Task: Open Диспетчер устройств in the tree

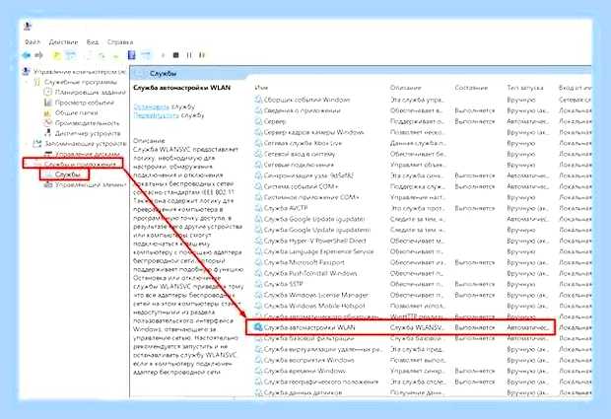Action: (88, 133)
